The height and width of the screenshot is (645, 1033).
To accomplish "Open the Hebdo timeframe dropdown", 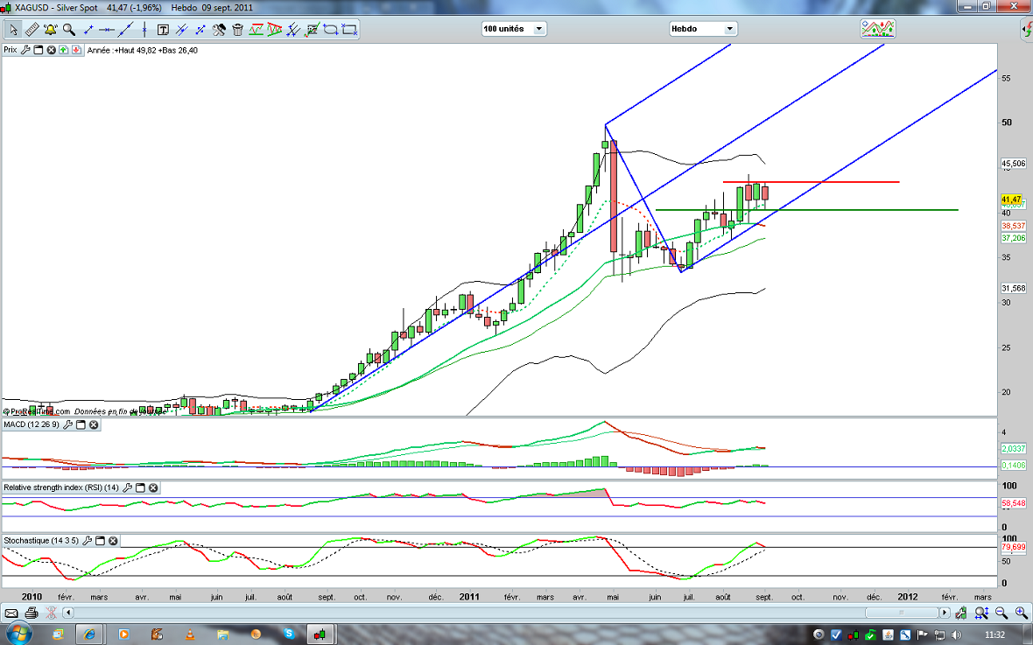I will coord(703,29).
